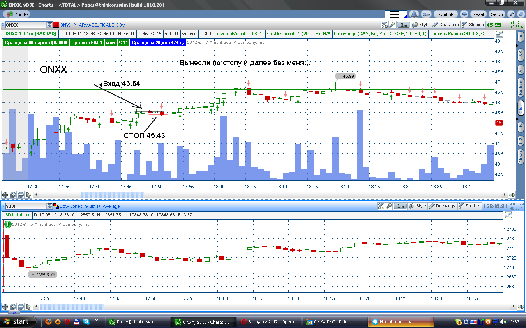Viewport: 526px width, 328px height.
Task: Select the pointer cursor tool under ONXX chart
Action: click(29, 195)
